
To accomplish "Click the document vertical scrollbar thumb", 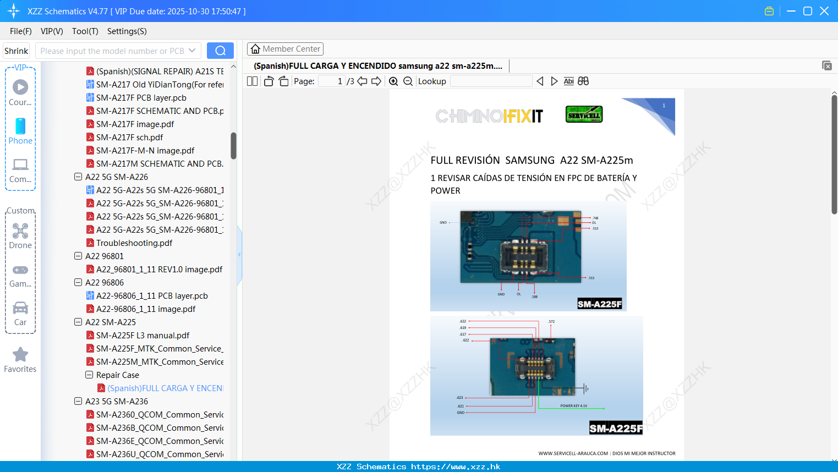I will point(834,155).
